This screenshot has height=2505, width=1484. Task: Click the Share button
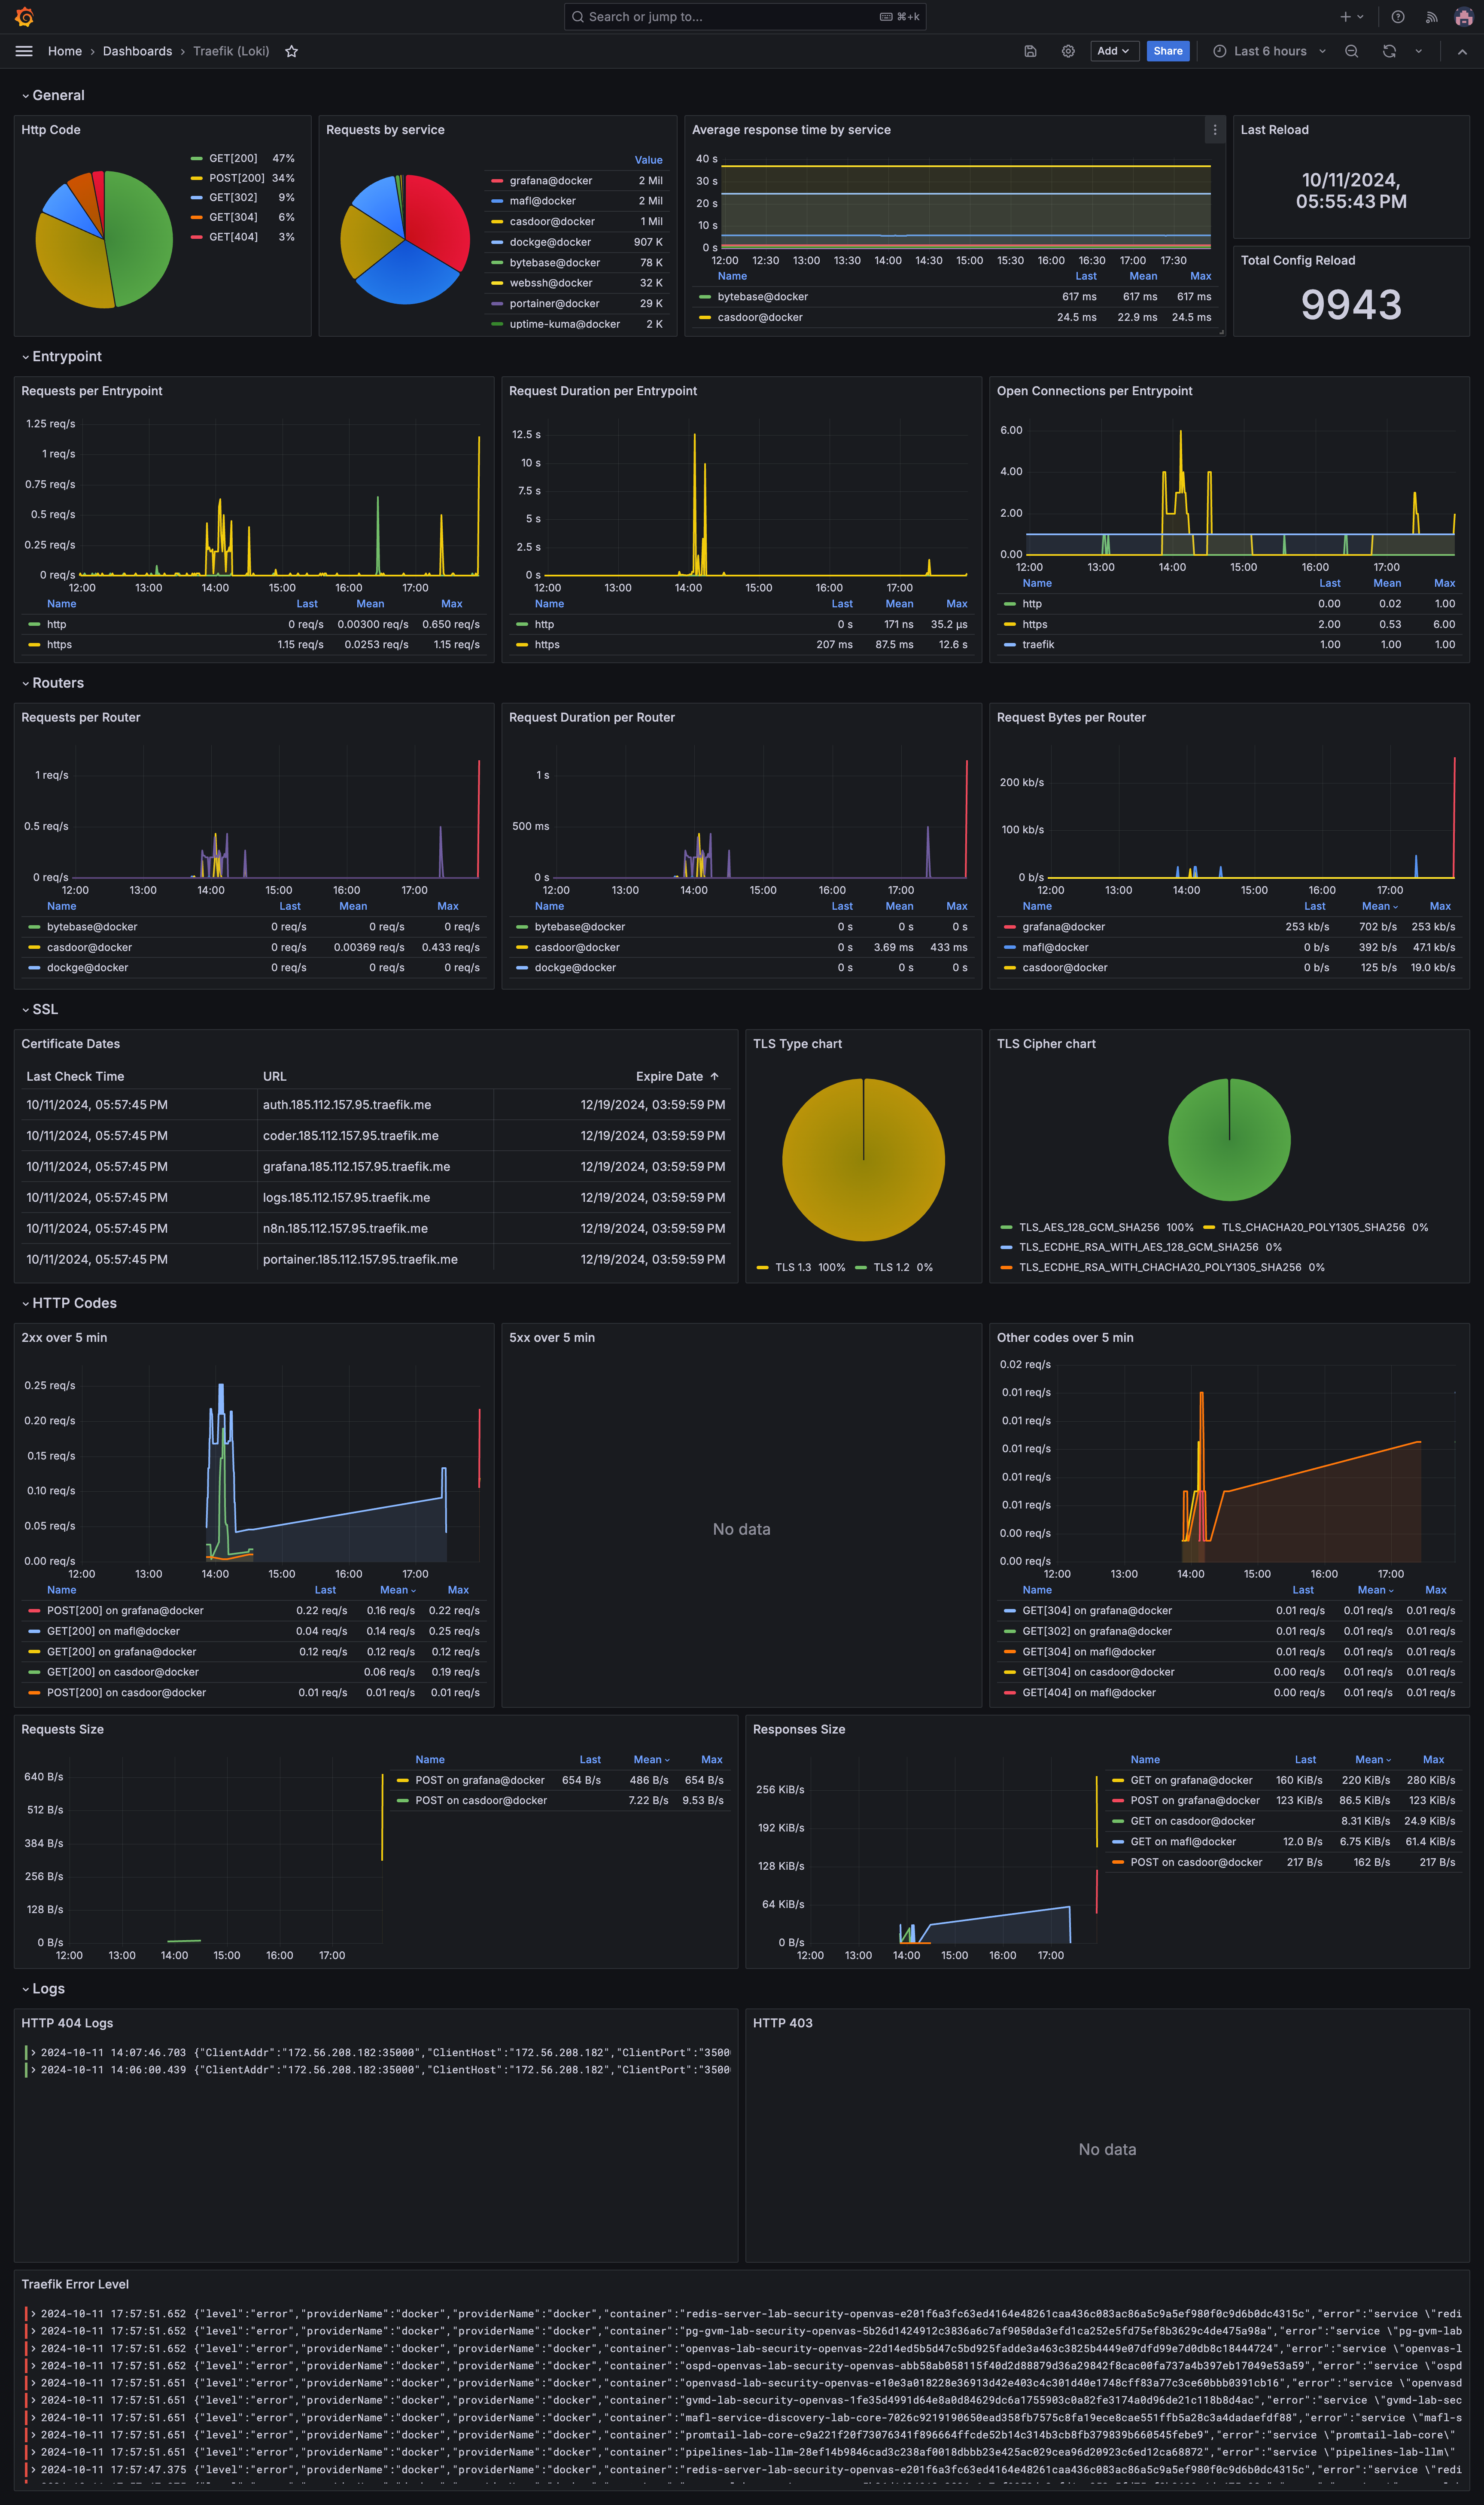[1167, 51]
